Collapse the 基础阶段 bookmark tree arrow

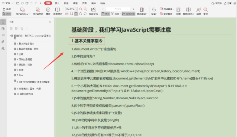tap(10, 36)
